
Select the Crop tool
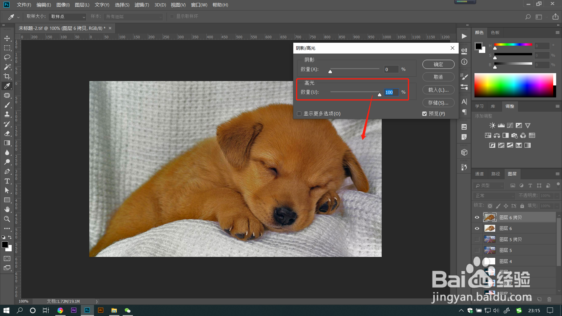coord(7,76)
